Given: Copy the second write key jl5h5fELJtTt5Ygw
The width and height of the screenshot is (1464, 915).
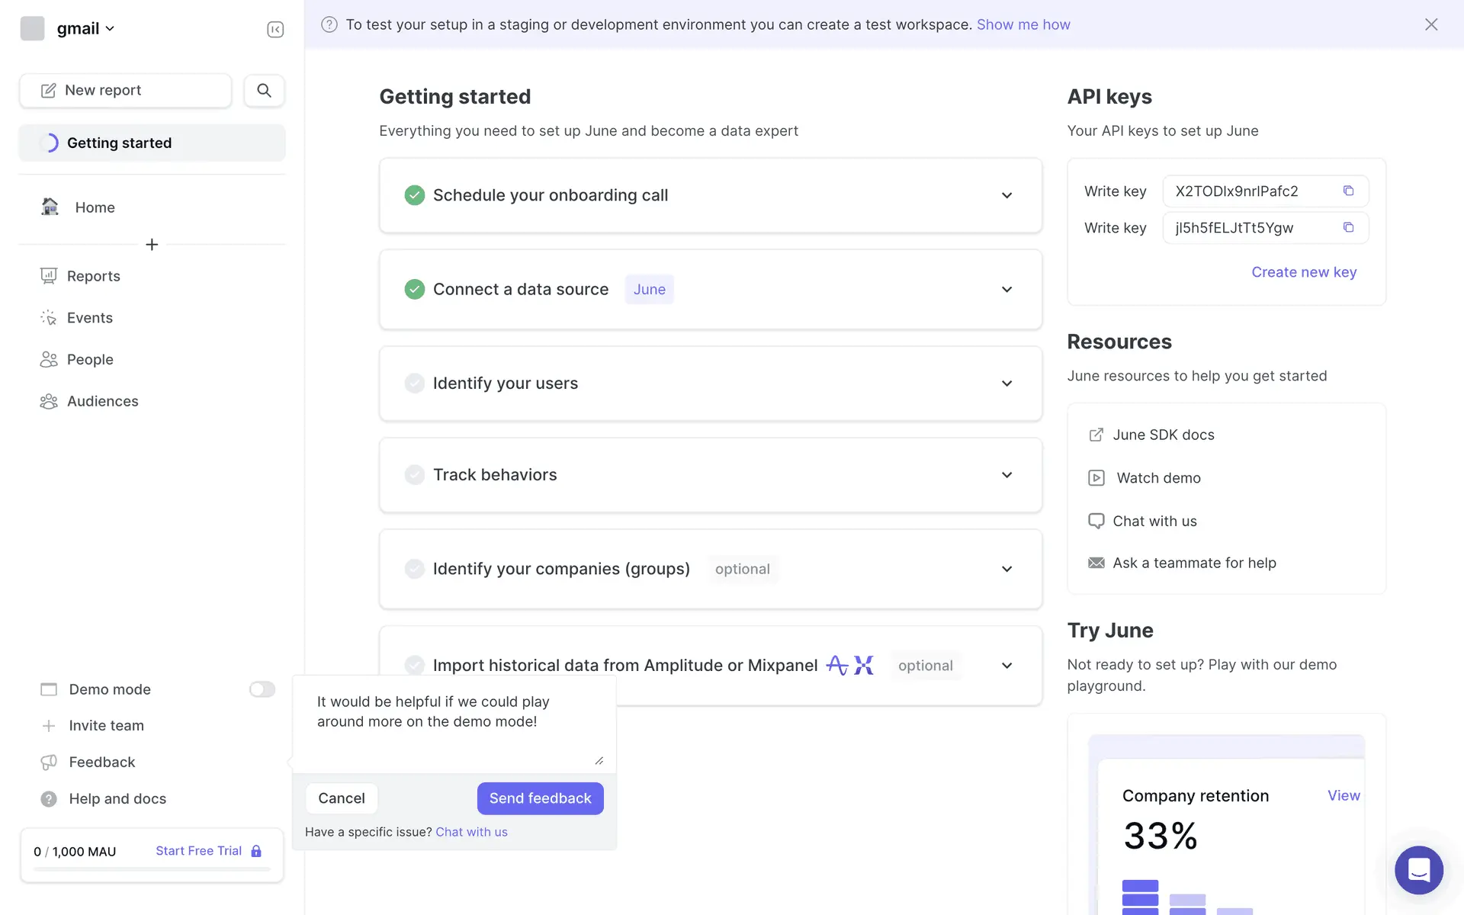Looking at the screenshot, I should click(x=1348, y=227).
